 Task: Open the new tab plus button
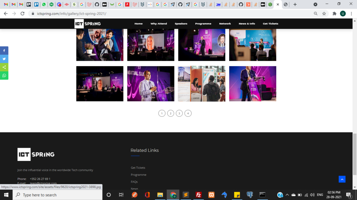295,5
